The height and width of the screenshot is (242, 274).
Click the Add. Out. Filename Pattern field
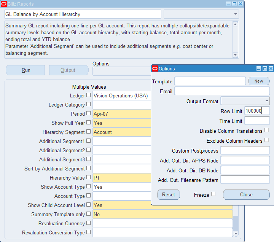click(245, 180)
